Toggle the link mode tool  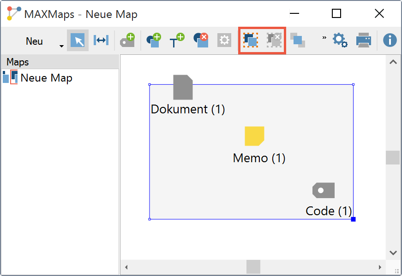click(x=101, y=41)
